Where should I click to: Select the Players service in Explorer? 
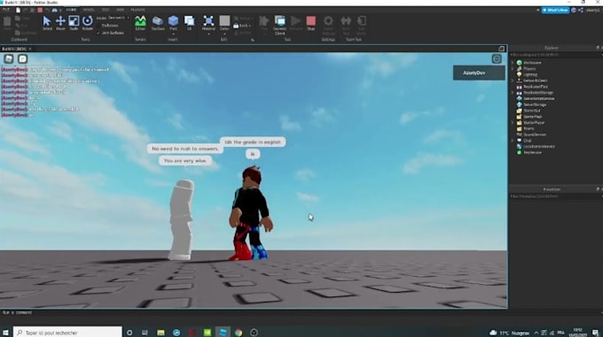point(529,69)
